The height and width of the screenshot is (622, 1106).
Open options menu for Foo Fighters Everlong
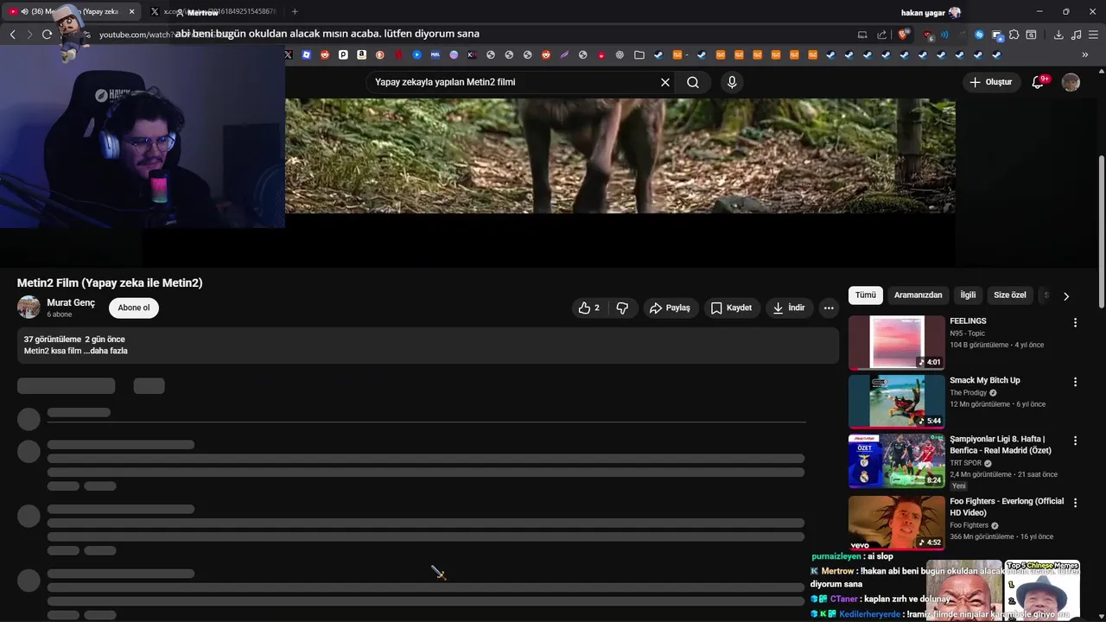pos(1075,502)
